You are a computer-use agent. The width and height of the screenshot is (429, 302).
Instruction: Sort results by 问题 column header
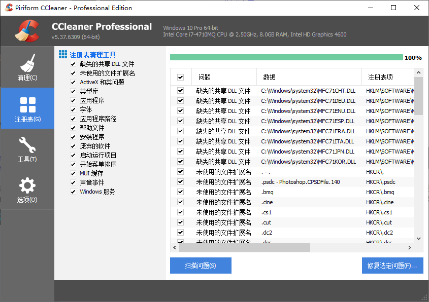[x=224, y=78]
